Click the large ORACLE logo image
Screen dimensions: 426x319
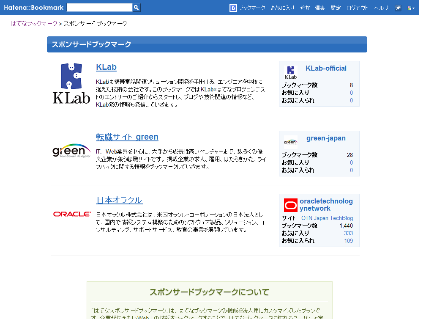pos(72,214)
